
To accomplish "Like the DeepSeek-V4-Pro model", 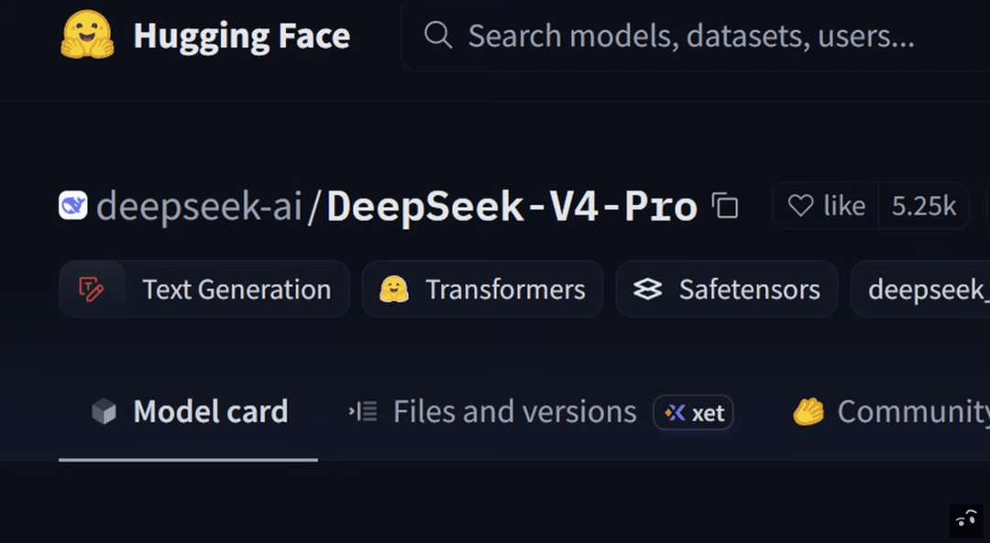I will [826, 206].
